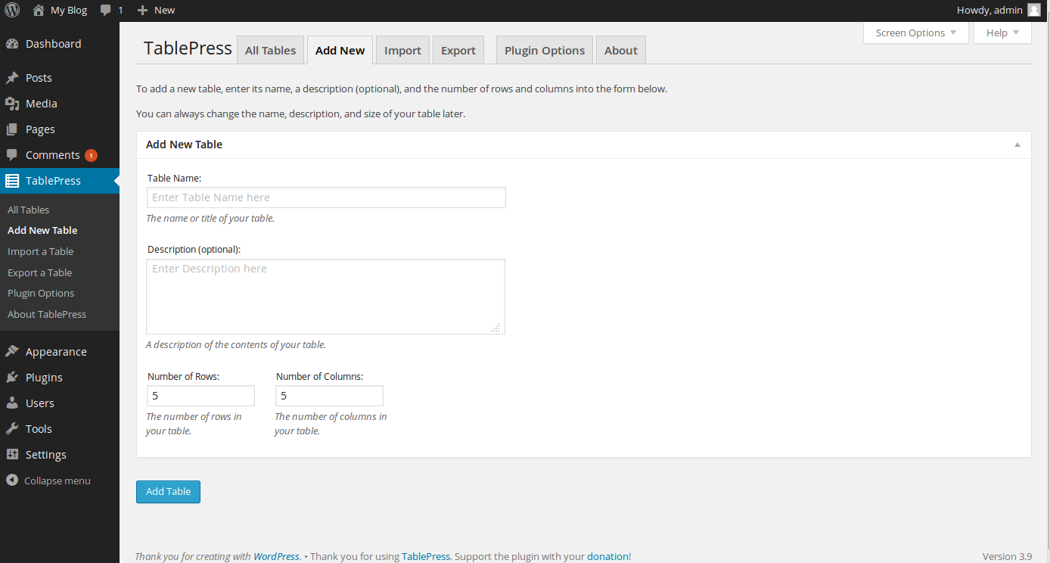Open the Media library icon
1050x563 pixels.
click(x=12, y=104)
